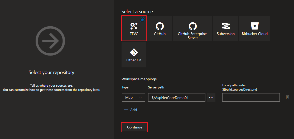Click the Subversion label text
The height and width of the screenshot is (139, 294).
(225, 34)
